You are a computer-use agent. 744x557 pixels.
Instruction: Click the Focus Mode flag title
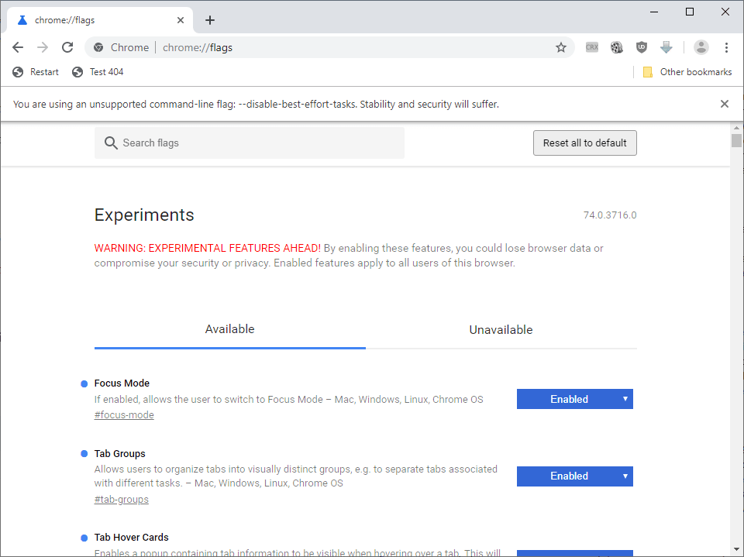pyautogui.click(x=122, y=383)
